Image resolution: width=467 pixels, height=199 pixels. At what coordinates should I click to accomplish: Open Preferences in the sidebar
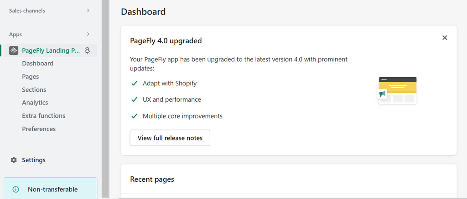point(39,129)
